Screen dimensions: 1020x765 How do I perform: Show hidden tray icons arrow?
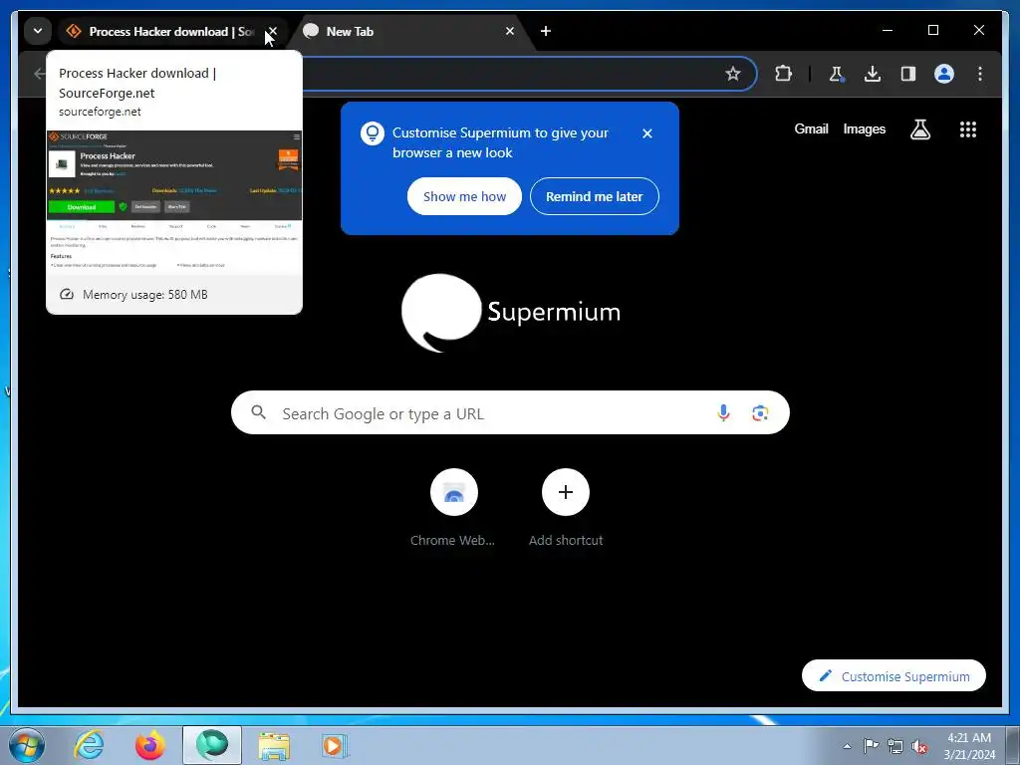pyautogui.click(x=847, y=746)
